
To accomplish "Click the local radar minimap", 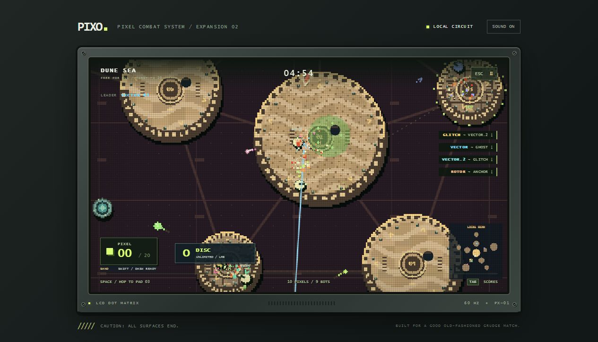I will point(476,248).
